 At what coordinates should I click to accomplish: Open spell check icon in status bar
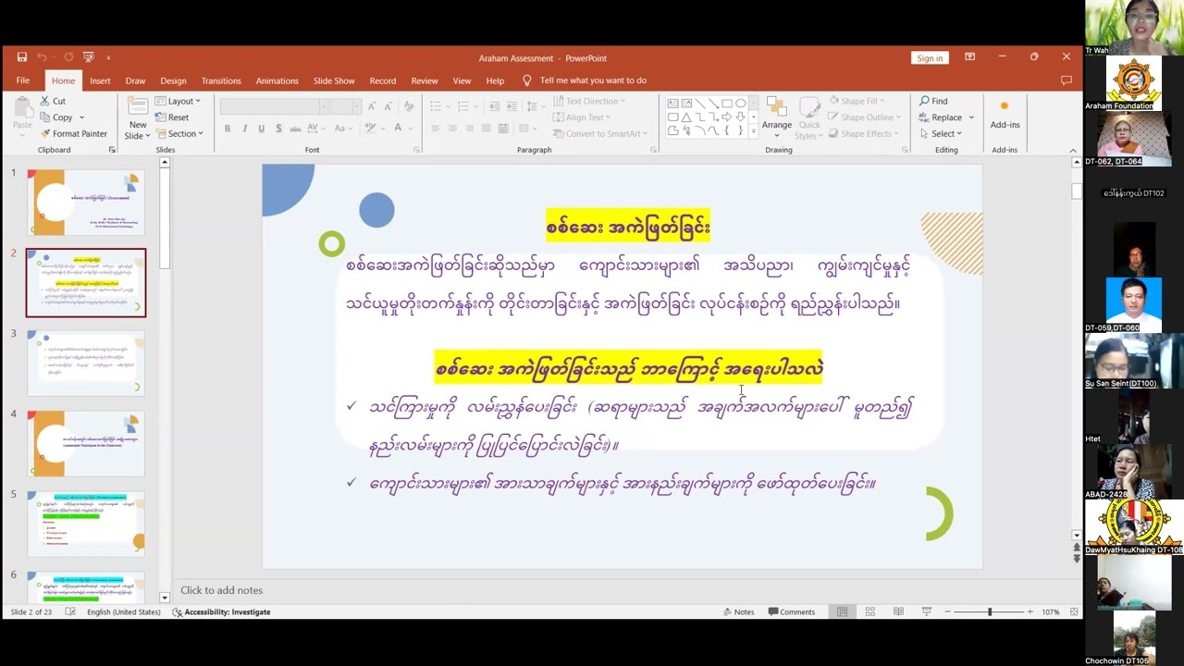(x=69, y=611)
